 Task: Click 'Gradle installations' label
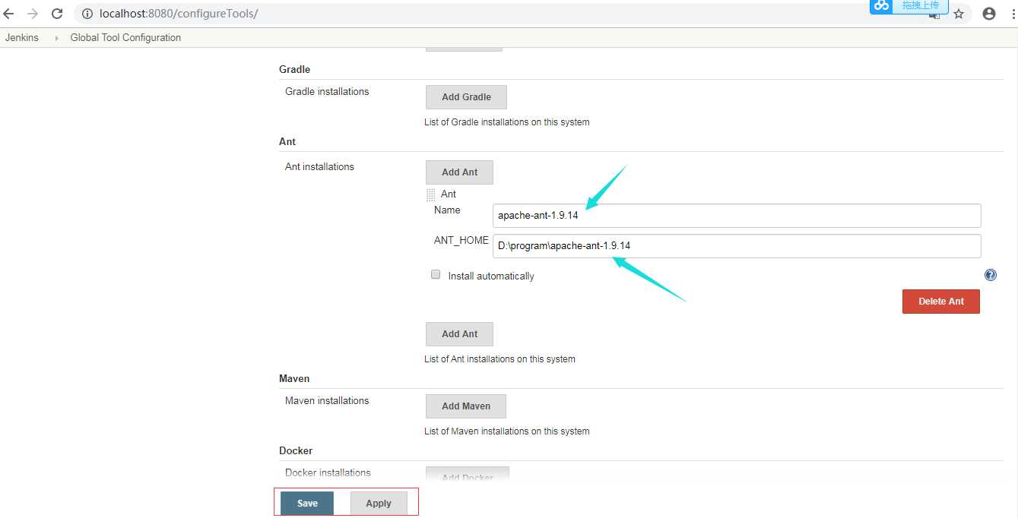[327, 92]
